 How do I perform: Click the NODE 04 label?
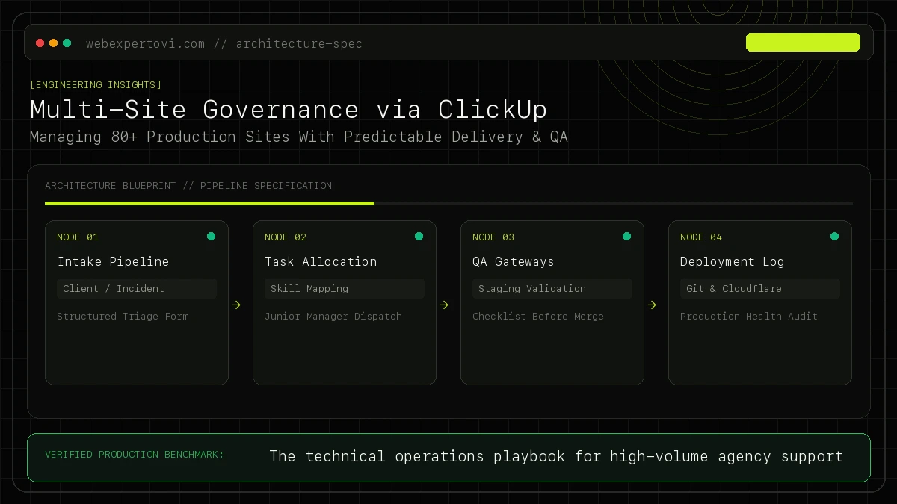click(x=701, y=237)
